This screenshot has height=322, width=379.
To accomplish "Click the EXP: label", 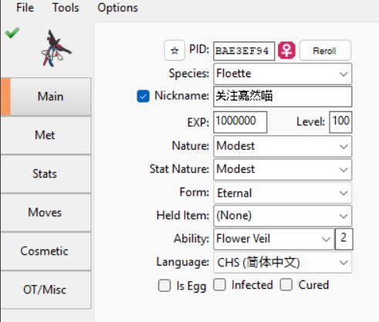I will (x=198, y=122).
